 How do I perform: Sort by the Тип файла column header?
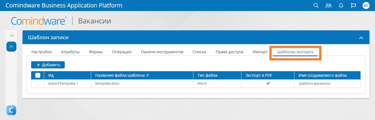click(x=217, y=75)
